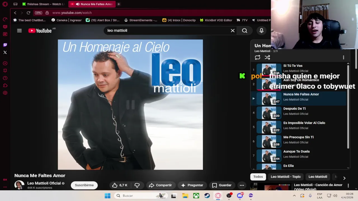
Task: Pause video by clicking the album art player
Action: [130, 104]
